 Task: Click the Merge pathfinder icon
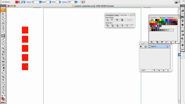coord(117,25)
